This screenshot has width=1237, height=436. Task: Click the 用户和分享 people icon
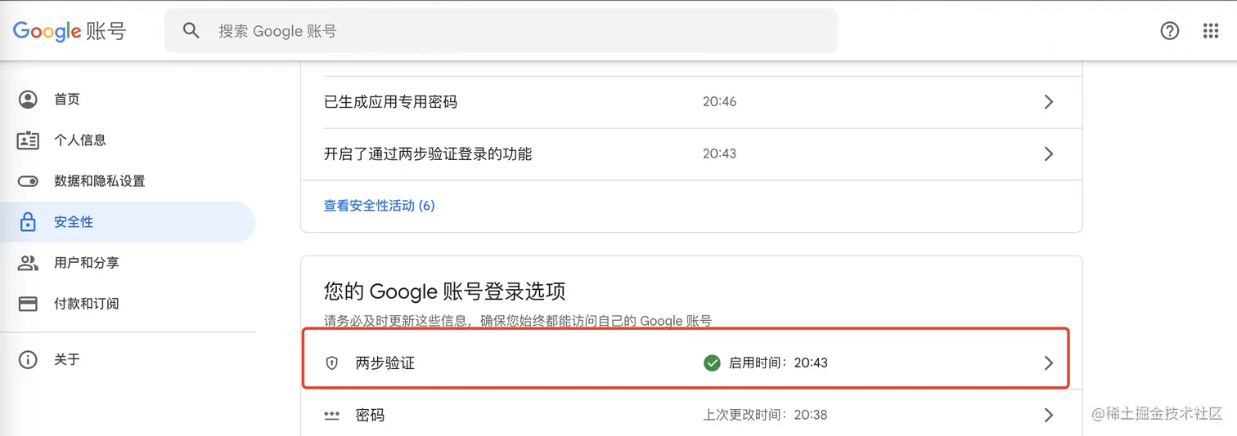pos(28,263)
